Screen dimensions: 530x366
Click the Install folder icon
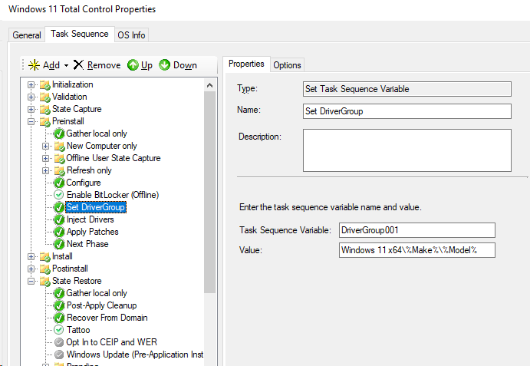(45, 256)
